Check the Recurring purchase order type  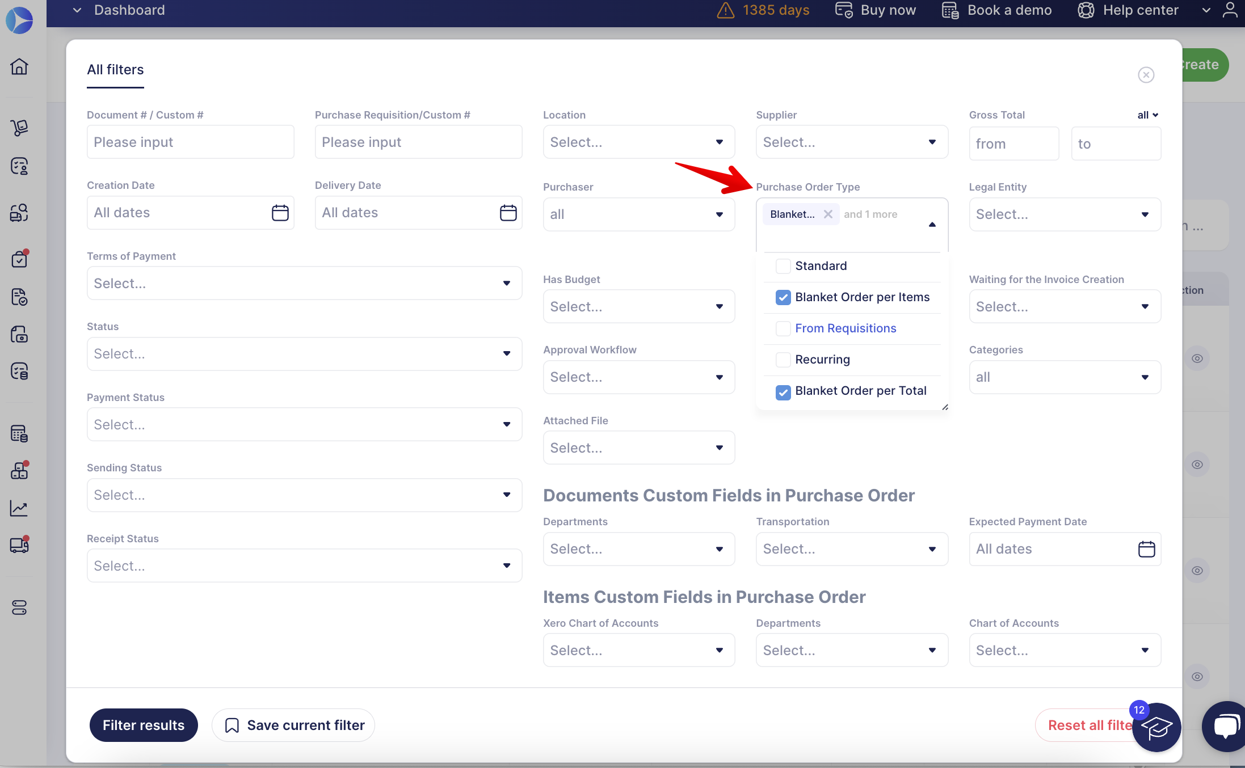click(783, 359)
